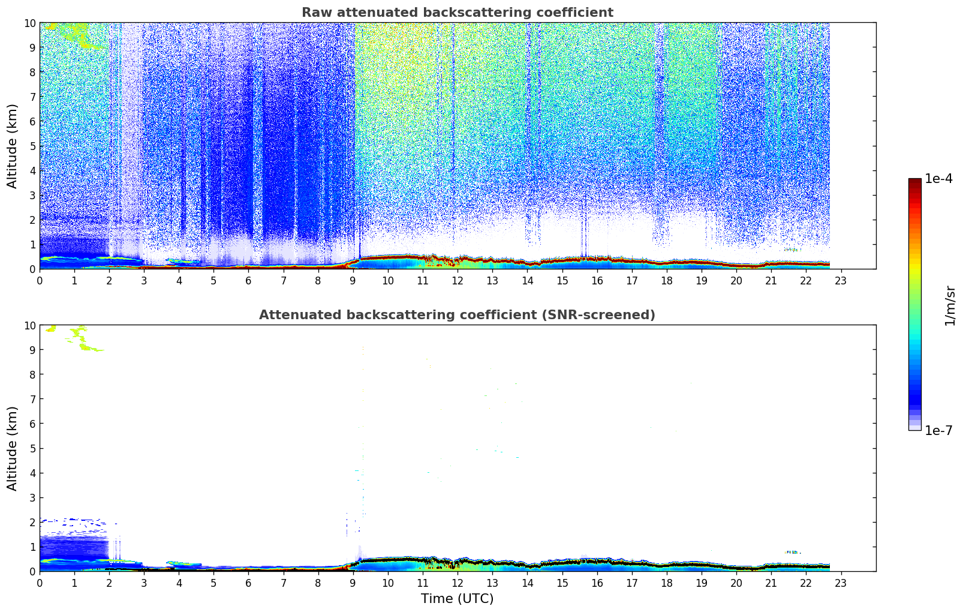The width and height of the screenshot is (963, 612).
Task: Click the color scale bar
Action: (x=914, y=304)
